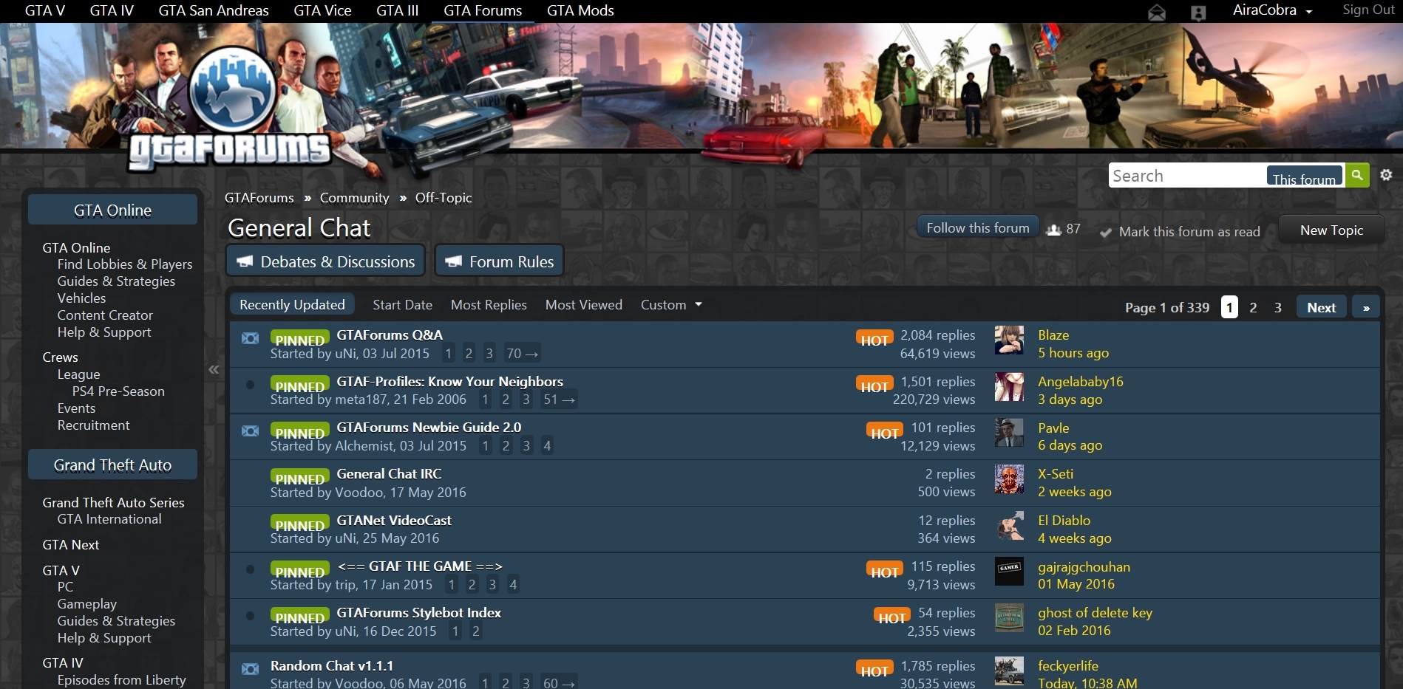Screen dimensions: 1403x689
Task: Open advanced search gear icon
Action: click(1386, 175)
